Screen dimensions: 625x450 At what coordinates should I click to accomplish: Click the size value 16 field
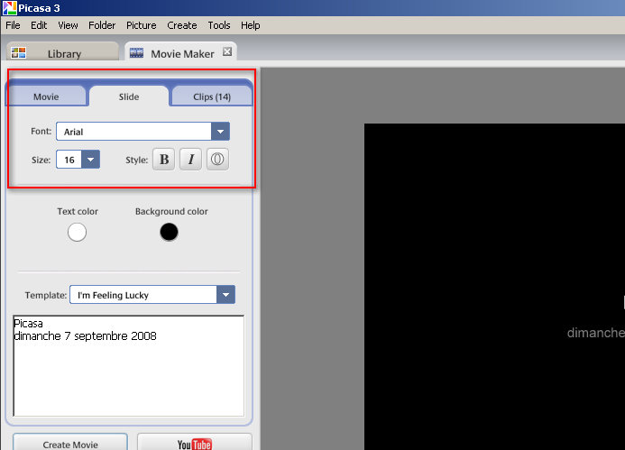coord(69,160)
